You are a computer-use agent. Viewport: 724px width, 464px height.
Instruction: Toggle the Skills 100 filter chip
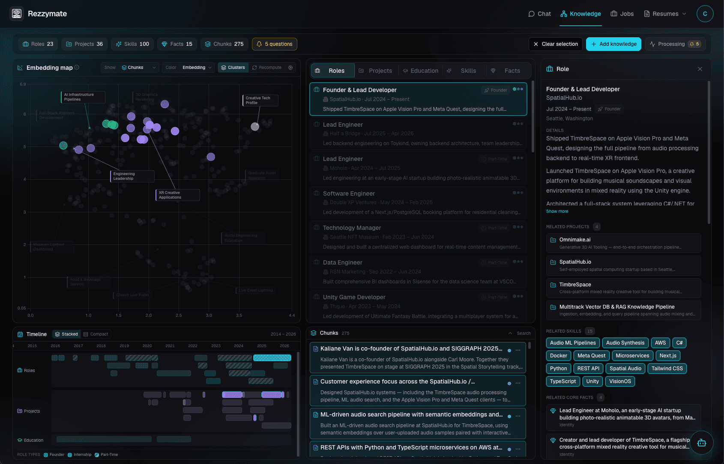132,44
